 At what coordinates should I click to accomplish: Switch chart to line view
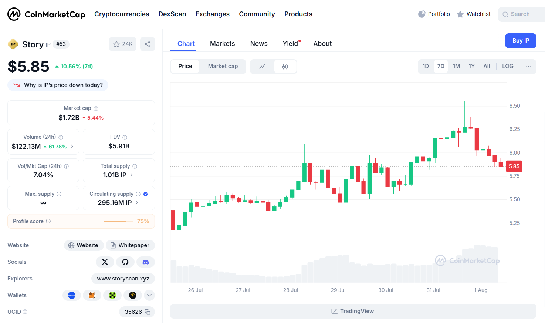click(262, 67)
